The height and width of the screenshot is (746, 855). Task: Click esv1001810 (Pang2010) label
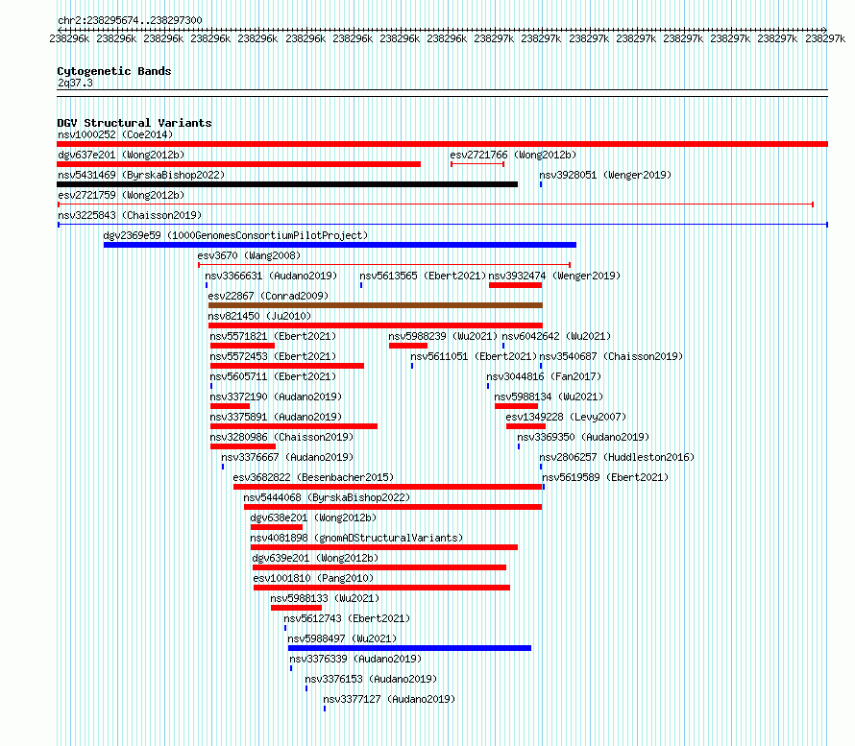click(x=313, y=578)
